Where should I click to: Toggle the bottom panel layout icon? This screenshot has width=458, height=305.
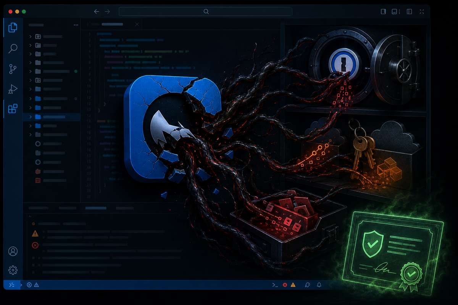tap(395, 11)
